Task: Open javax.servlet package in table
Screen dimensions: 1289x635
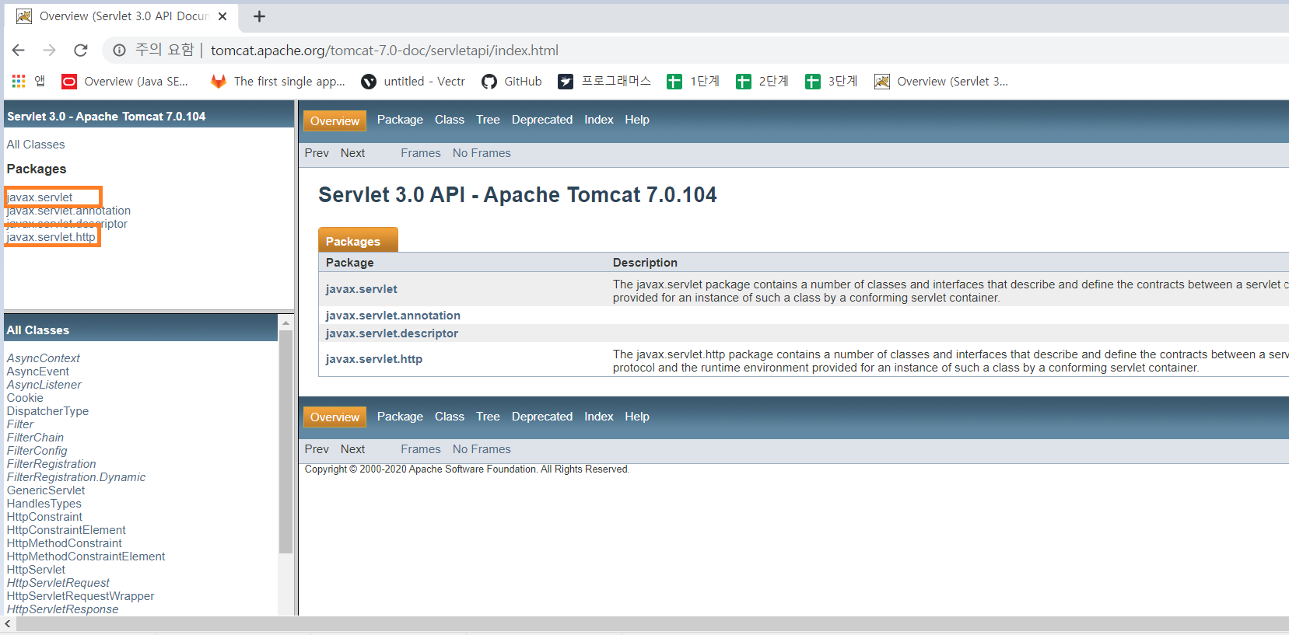Action: (362, 289)
